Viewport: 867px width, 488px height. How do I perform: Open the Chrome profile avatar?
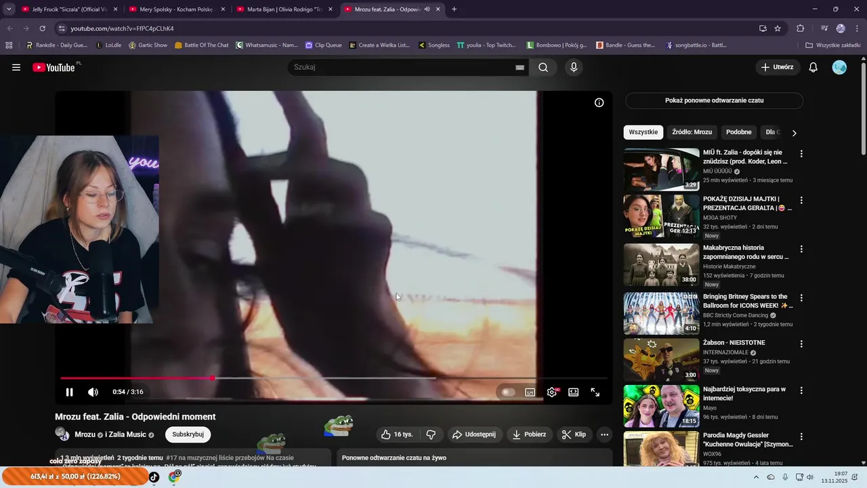tap(841, 28)
